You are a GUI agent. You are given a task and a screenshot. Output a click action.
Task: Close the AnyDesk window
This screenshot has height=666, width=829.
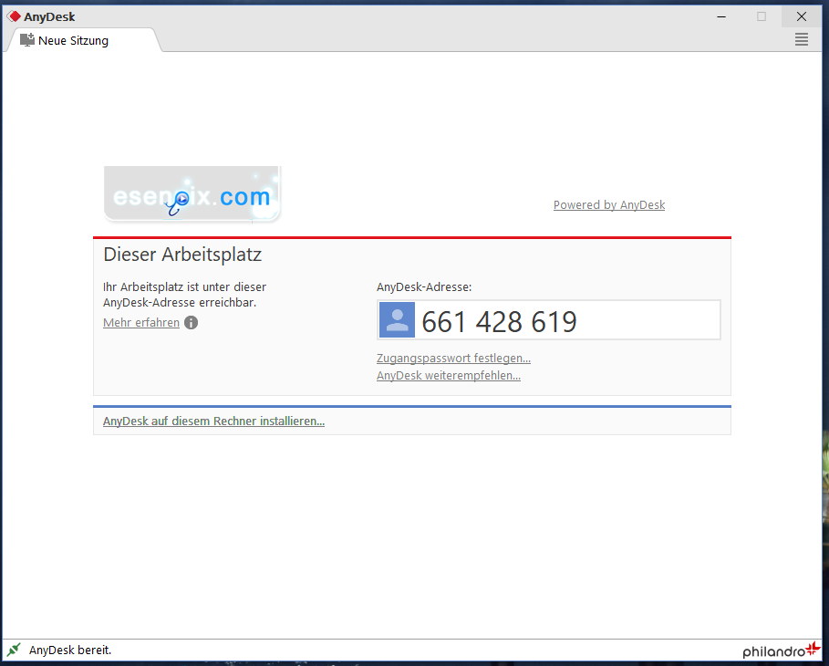(x=802, y=16)
